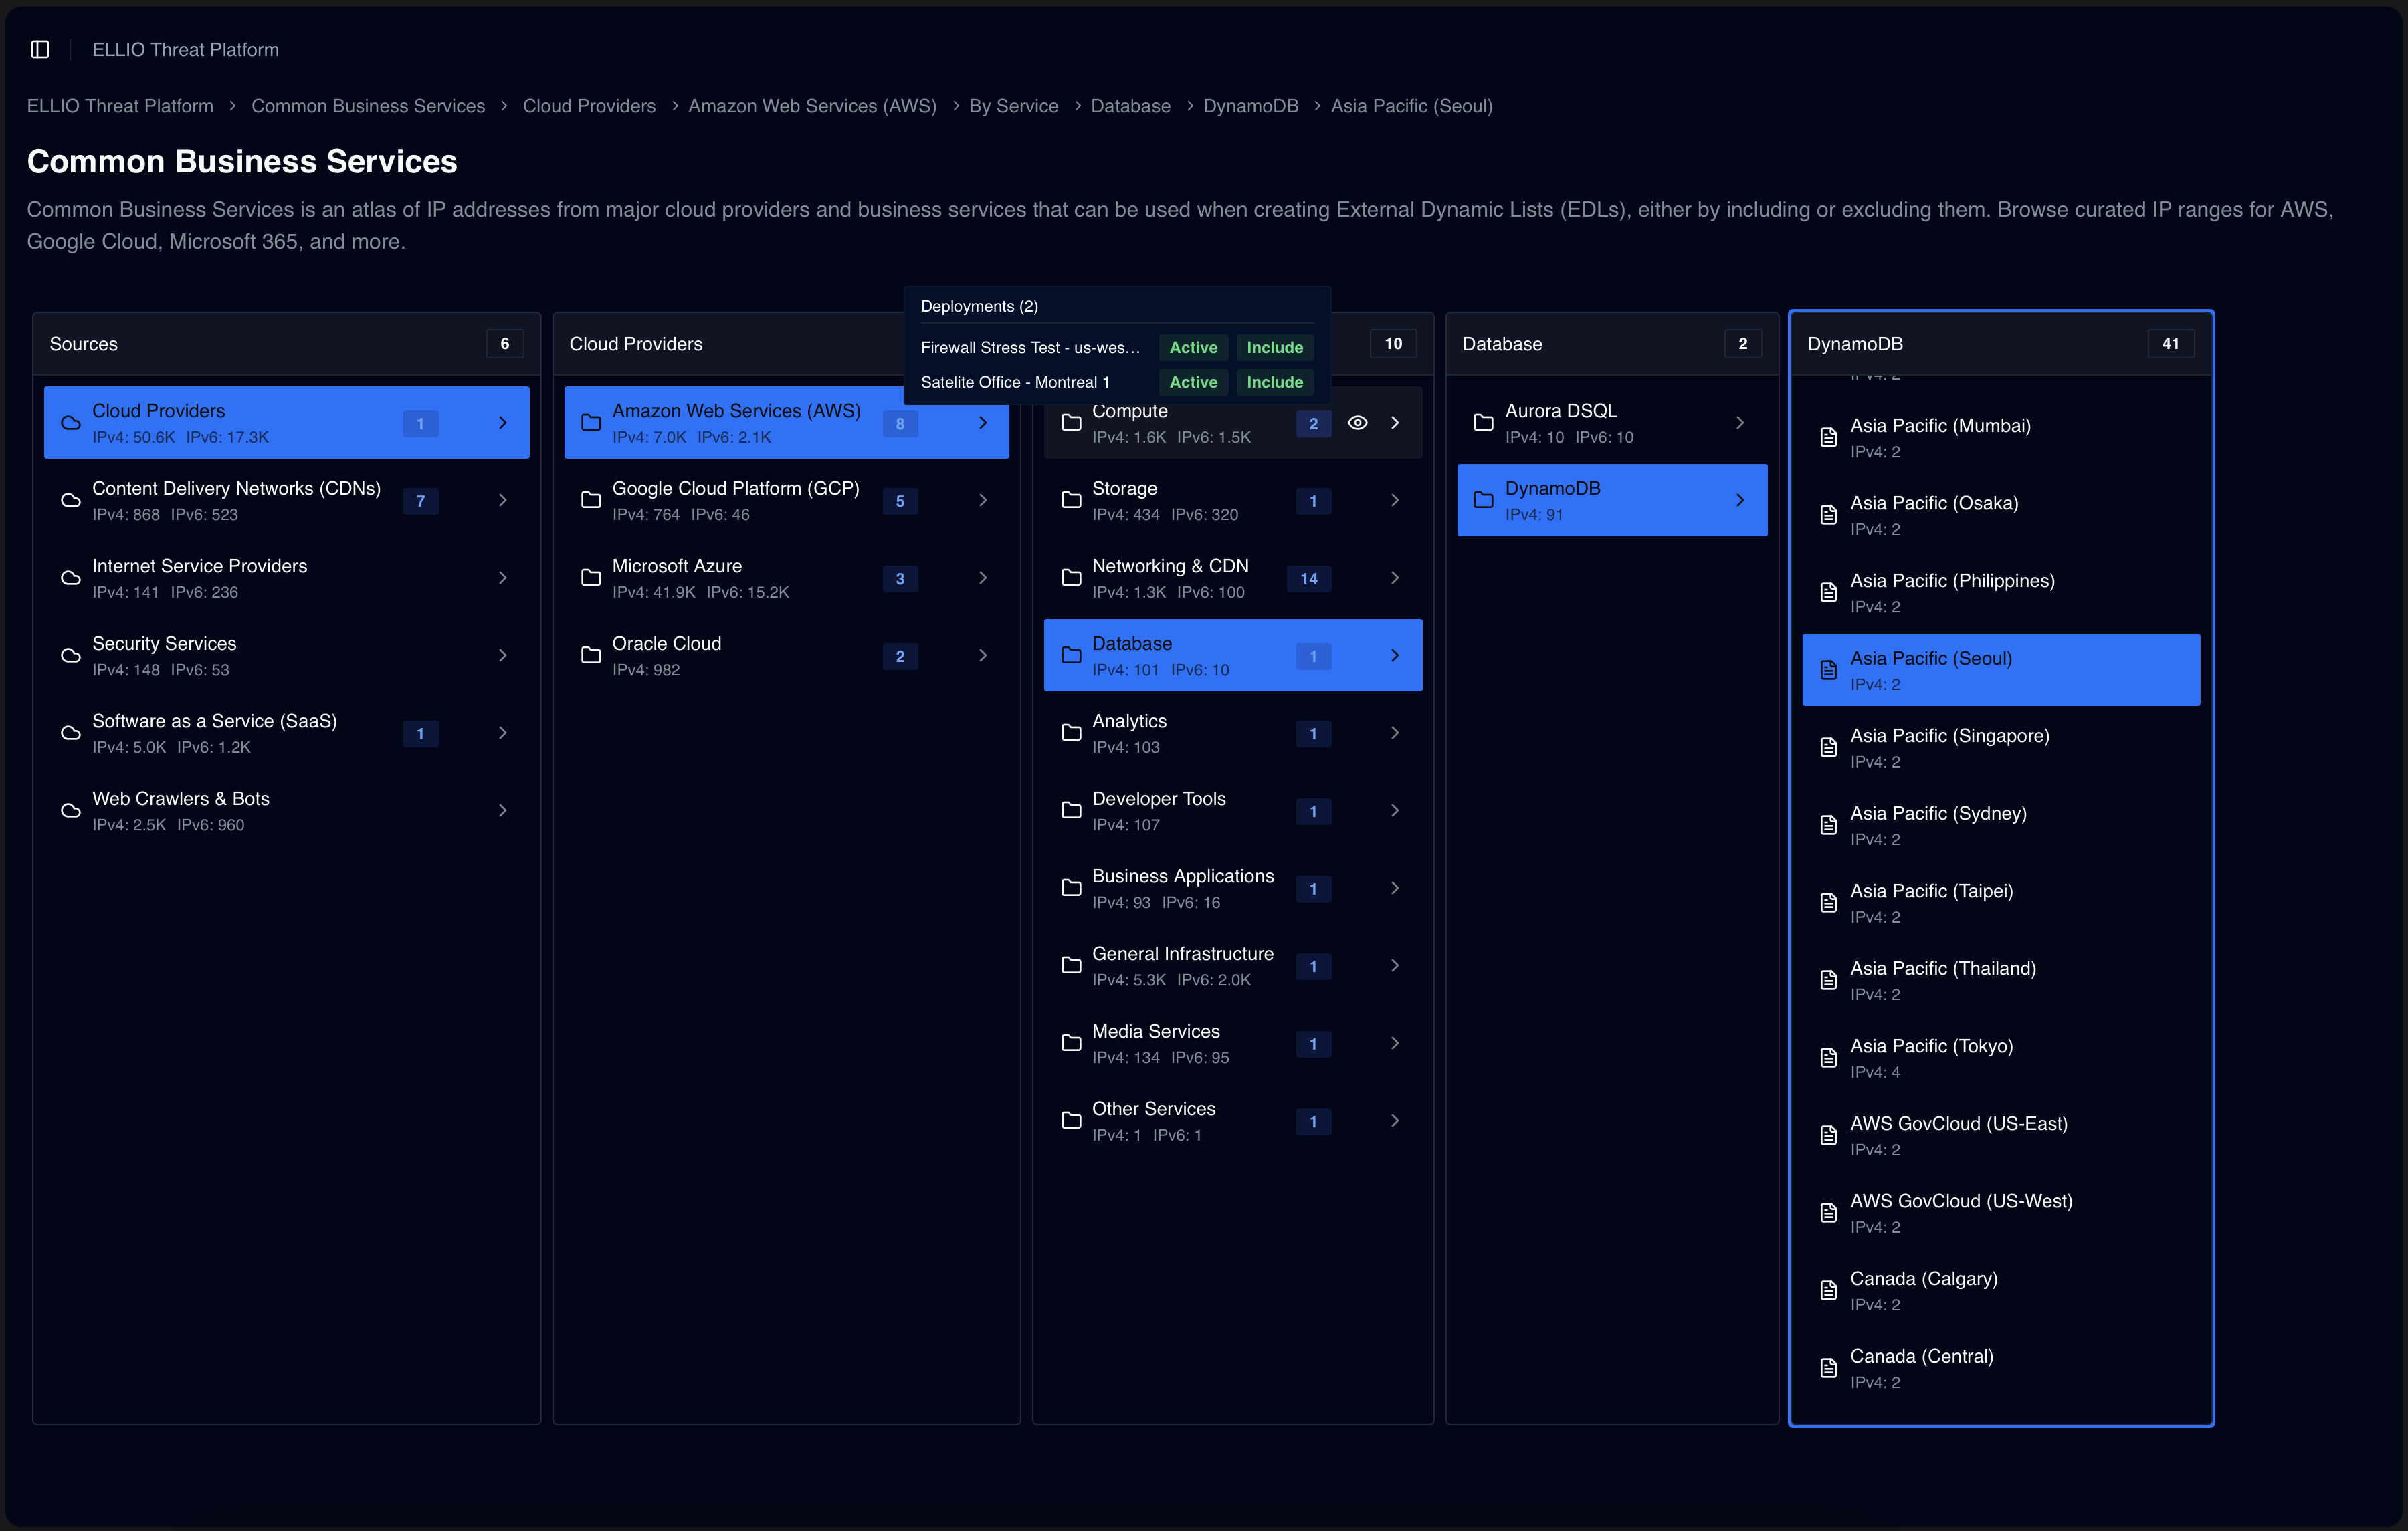Select Asia Pacific (Thailand) region
This screenshot has width=2408, height=1531.
(2001, 980)
